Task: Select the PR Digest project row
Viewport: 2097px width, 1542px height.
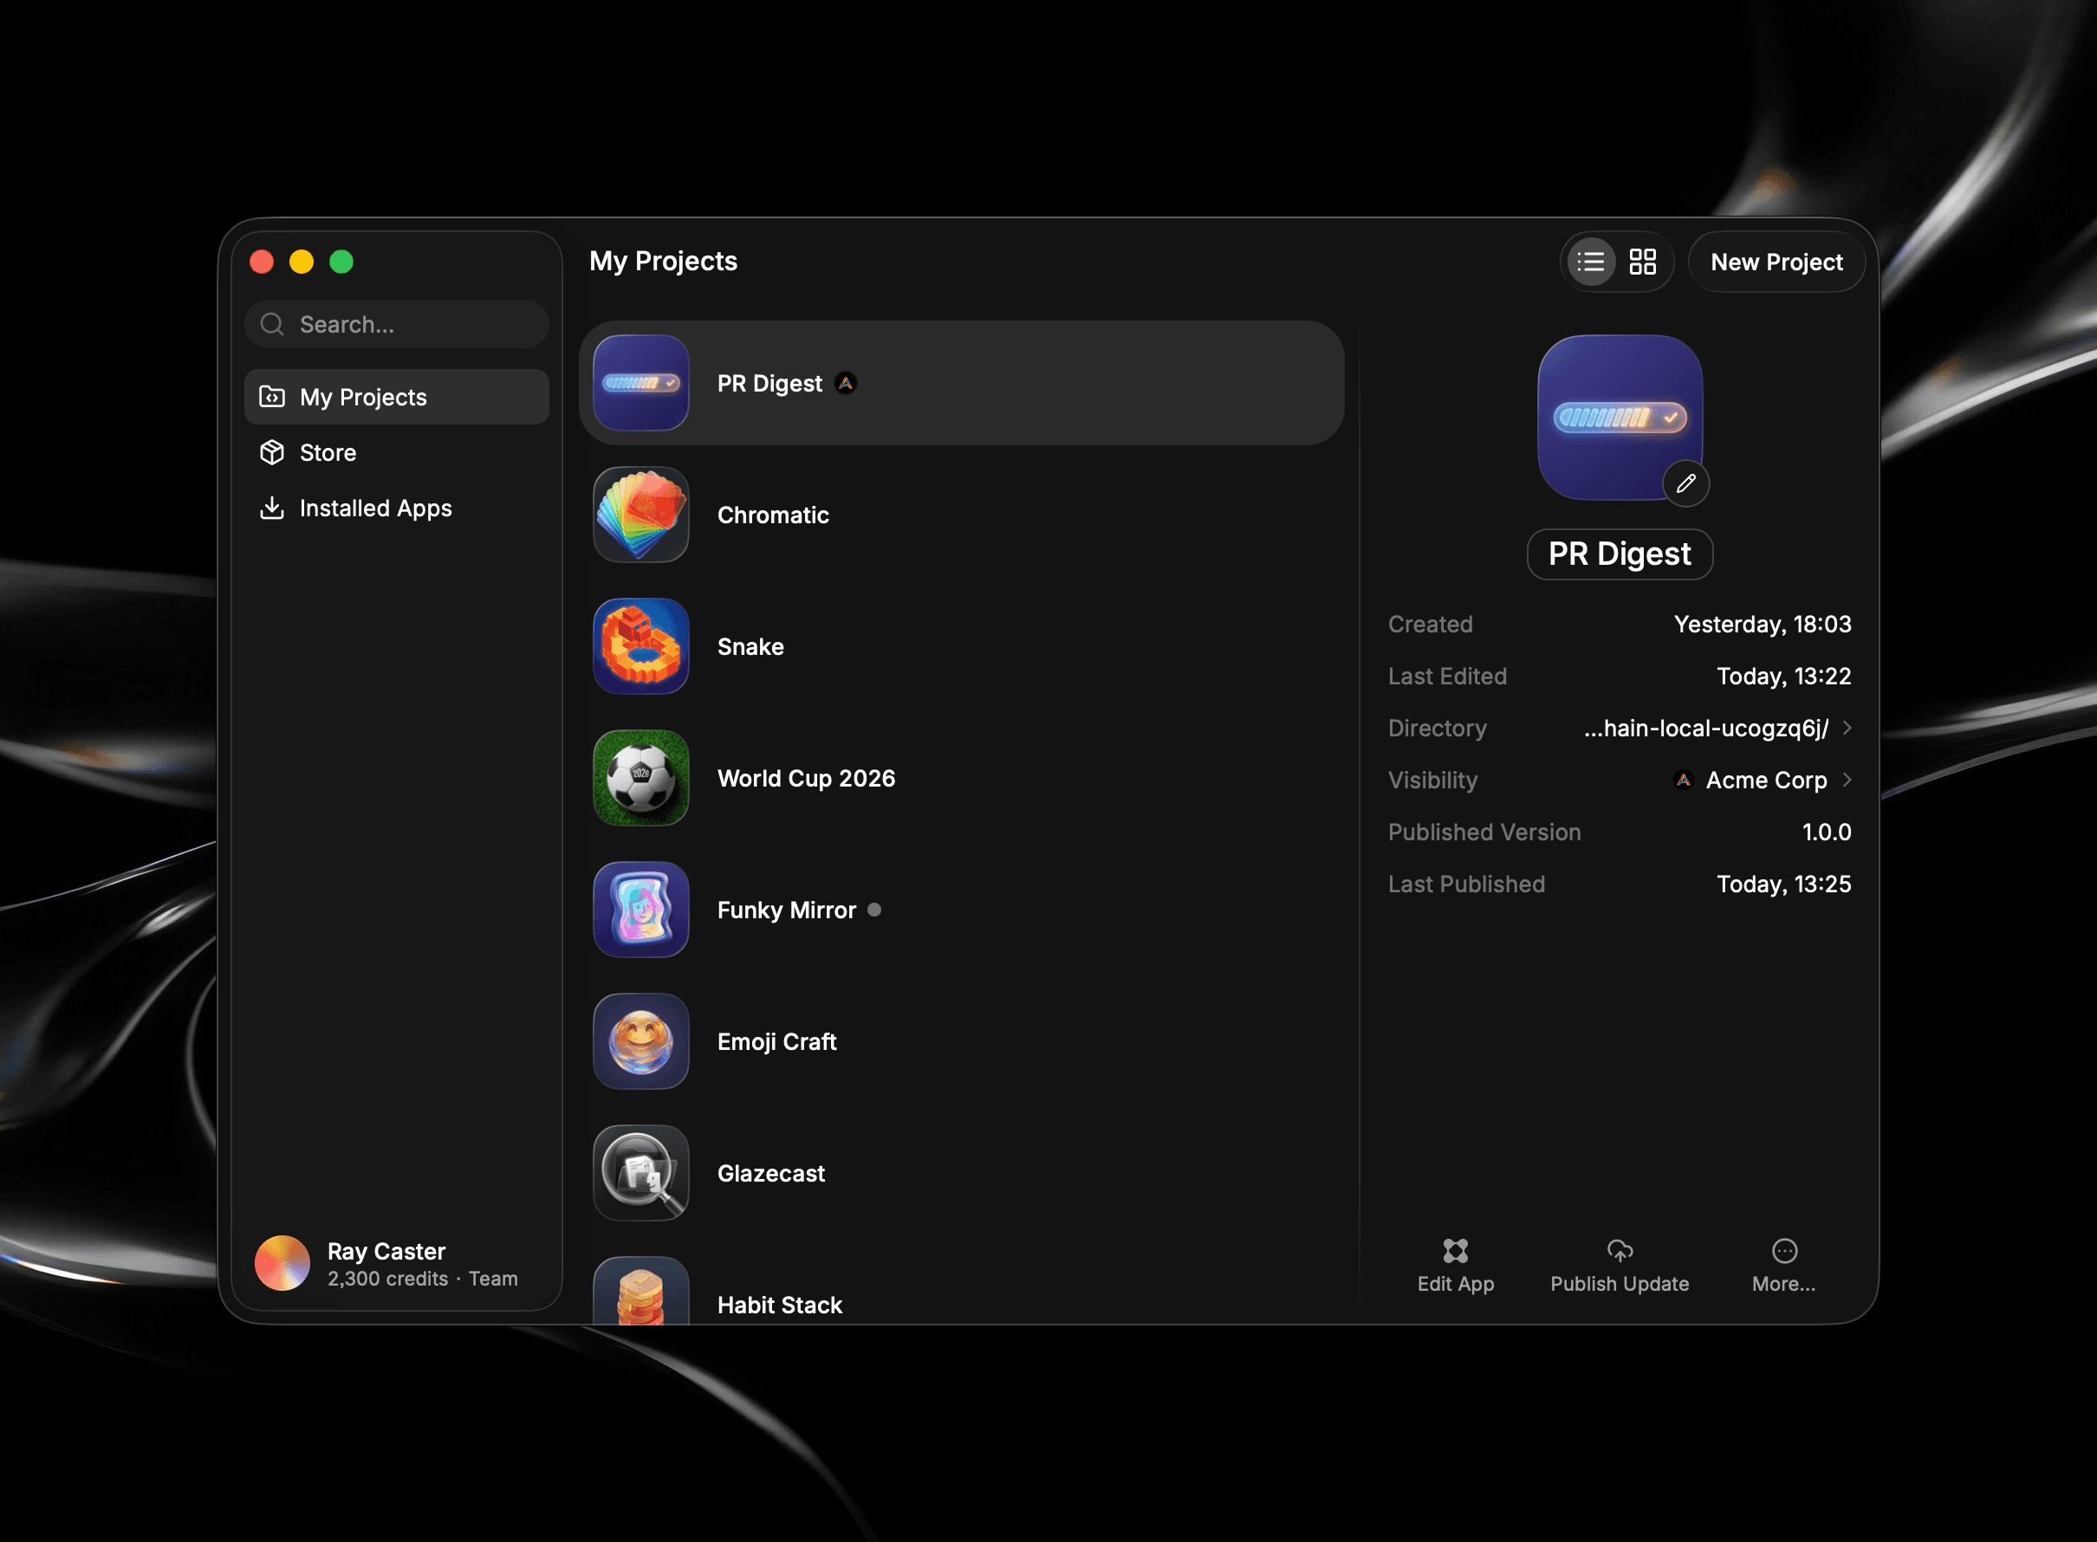Action: point(961,383)
